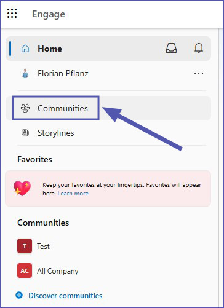Image resolution: width=224 pixels, height=308 pixels.
Task: Open the Learn more link
Action: [73, 194]
